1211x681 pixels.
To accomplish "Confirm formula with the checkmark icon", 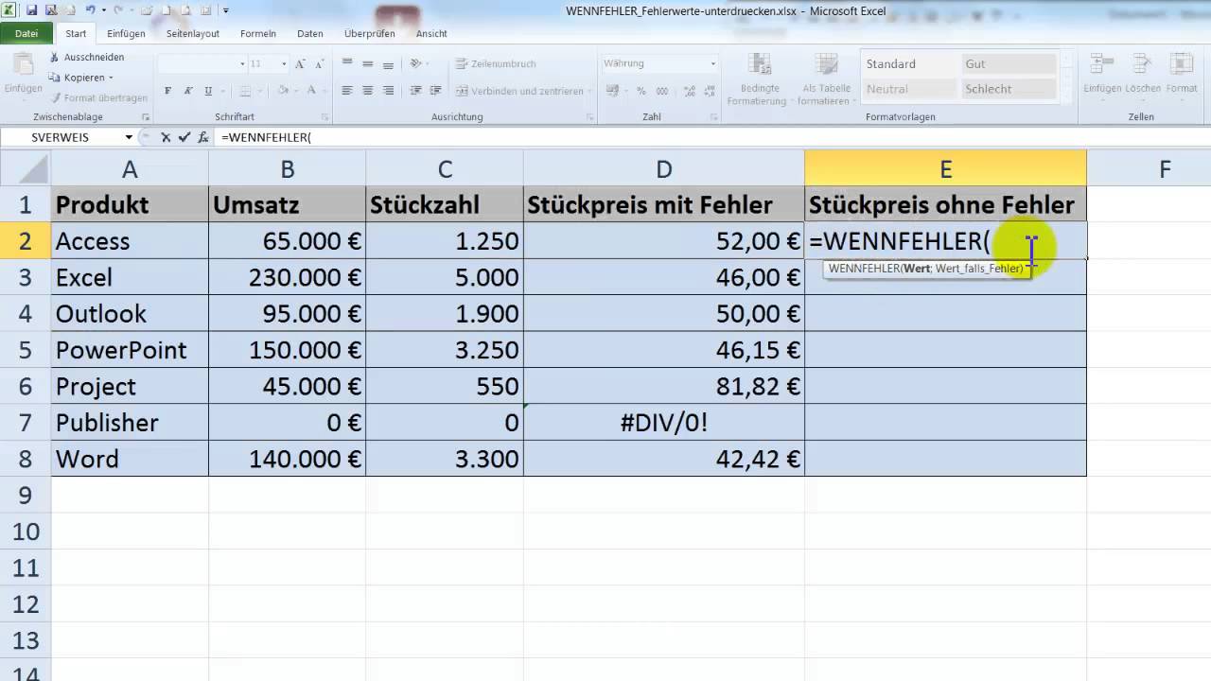I will 184,137.
